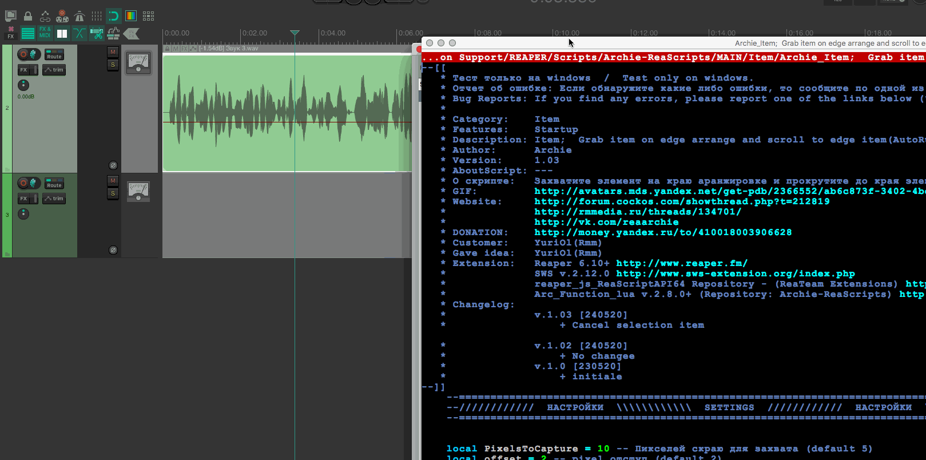Click the money.yandex.ru donation link
The width and height of the screenshot is (926, 460).
point(663,232)
